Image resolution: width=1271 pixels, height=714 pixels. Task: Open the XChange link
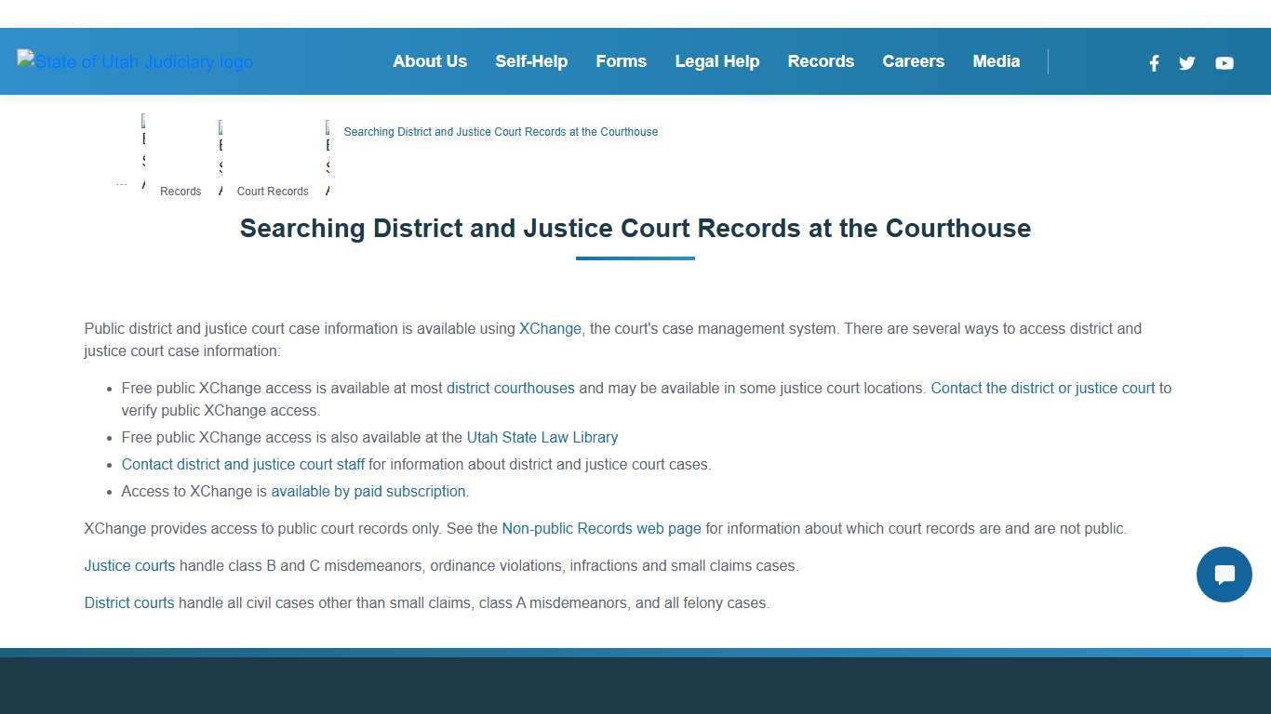[550, 328]
